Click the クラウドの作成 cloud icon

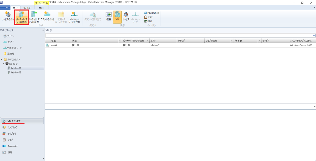pos(47,16)
